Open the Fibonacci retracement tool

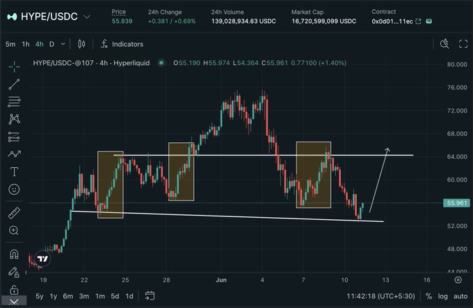point(14,102)
